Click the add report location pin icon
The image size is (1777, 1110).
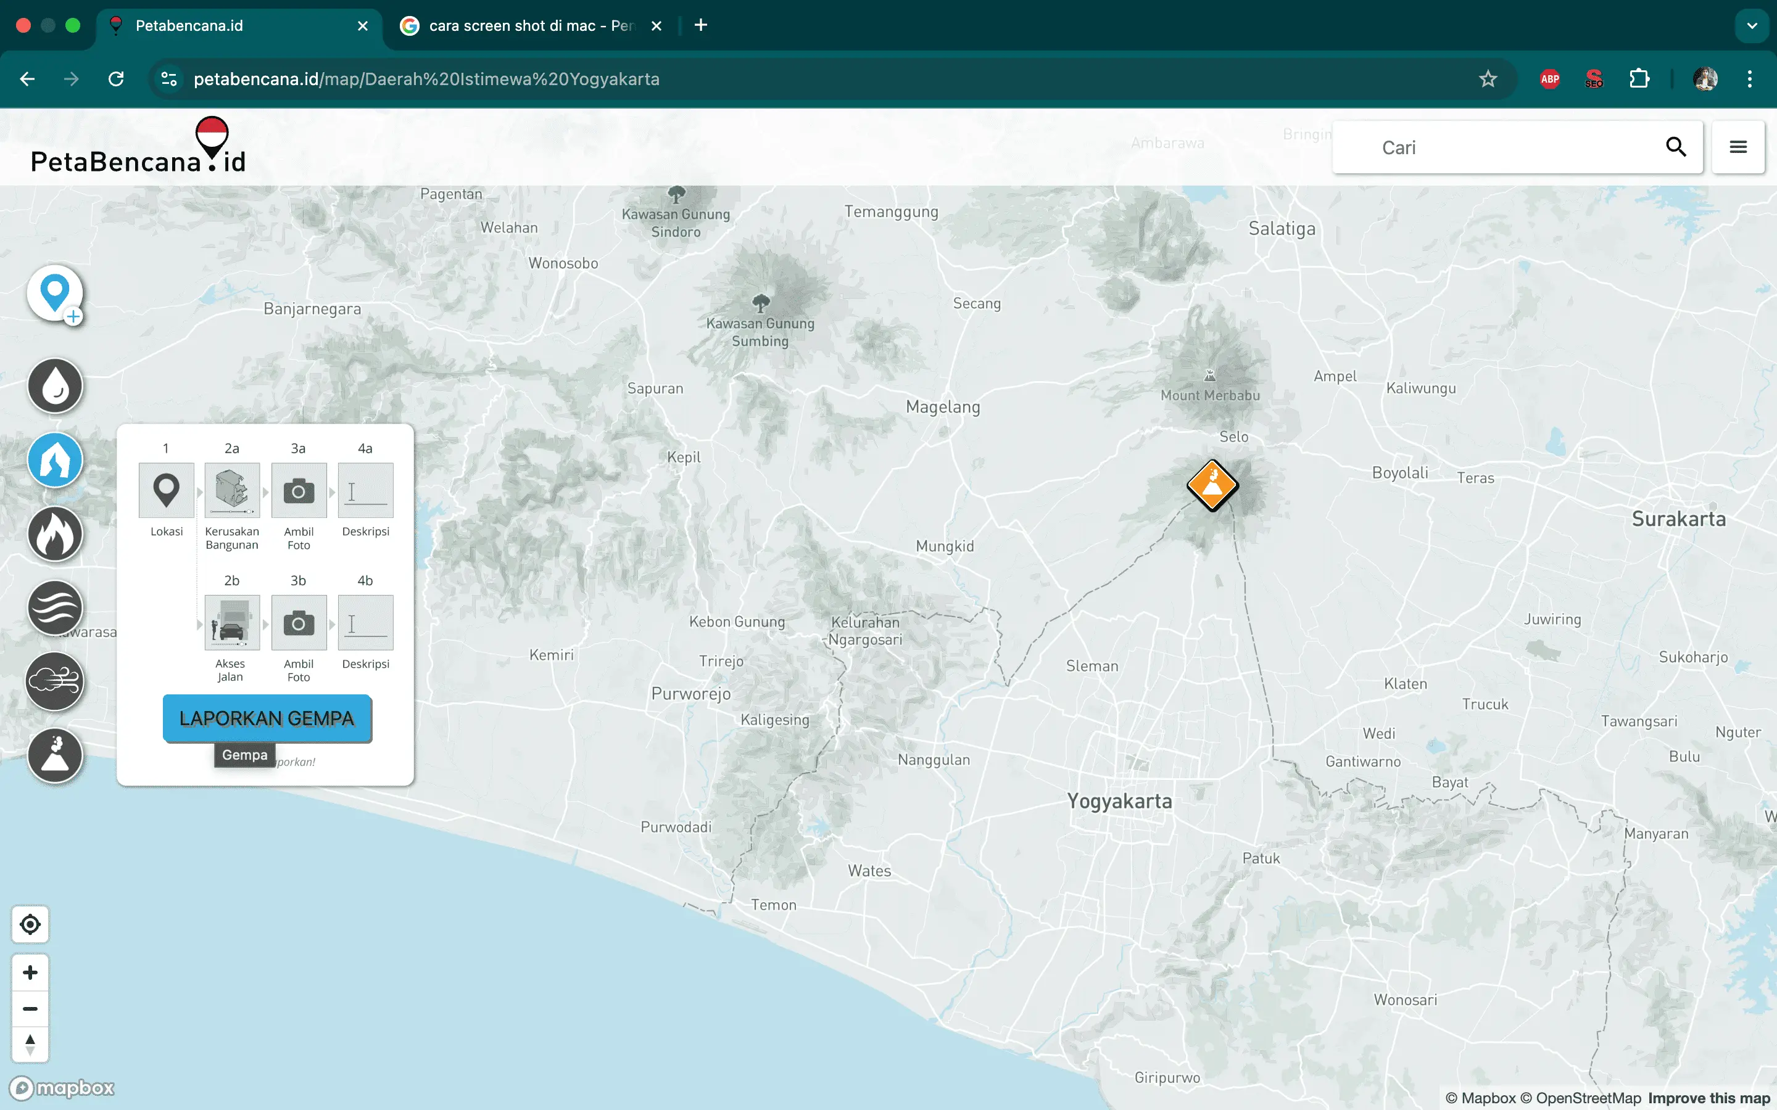coord(55,293)
